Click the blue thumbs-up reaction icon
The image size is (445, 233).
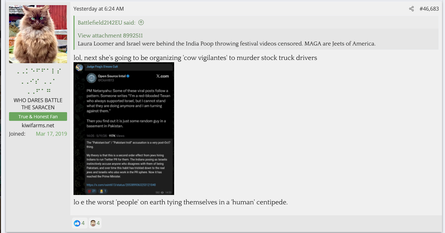[x=77, y=223]
